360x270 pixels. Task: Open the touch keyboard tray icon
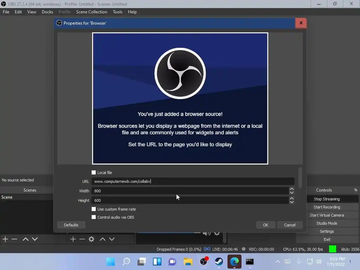pos(288,262)
